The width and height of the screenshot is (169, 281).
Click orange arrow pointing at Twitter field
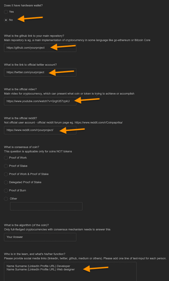61,72
